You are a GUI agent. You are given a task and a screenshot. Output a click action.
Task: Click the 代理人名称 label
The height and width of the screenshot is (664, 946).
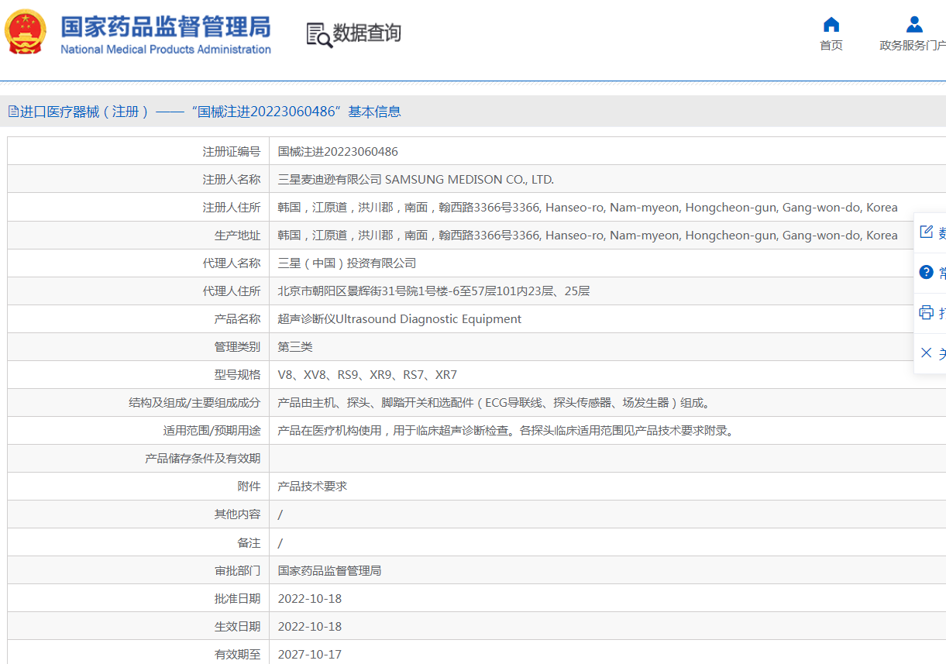pyautogui.click(x=232, y=263)
